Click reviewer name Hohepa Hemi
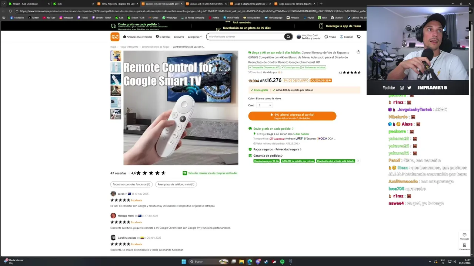The image size is (474, 266). coord(126,216)
